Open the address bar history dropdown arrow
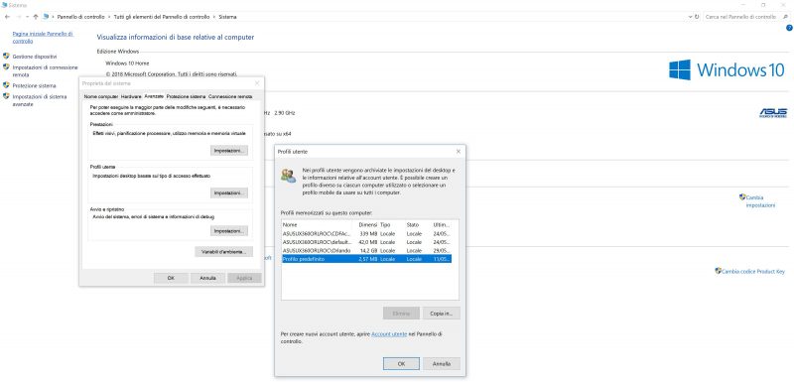The image size is (794, 382). 691,17
